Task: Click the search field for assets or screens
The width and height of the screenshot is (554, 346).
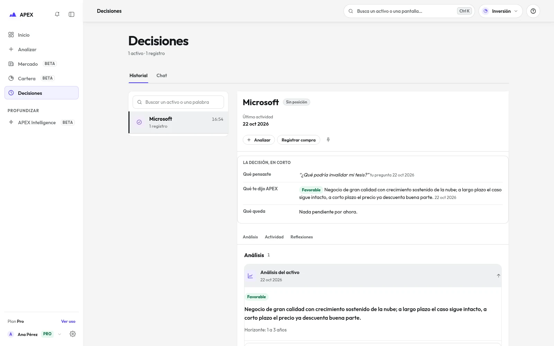Action: click(409, 11)
